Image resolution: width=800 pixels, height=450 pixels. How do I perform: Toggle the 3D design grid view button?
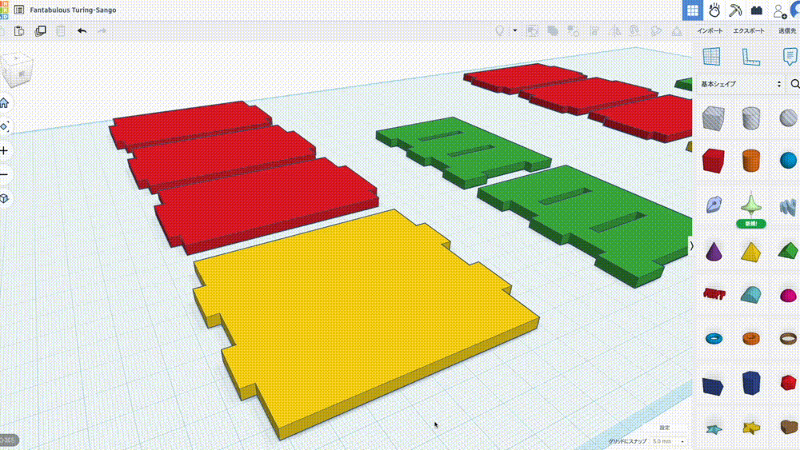[693, 10]
